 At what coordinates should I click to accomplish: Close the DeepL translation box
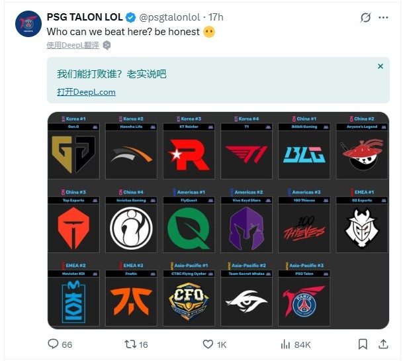[380, 66]
